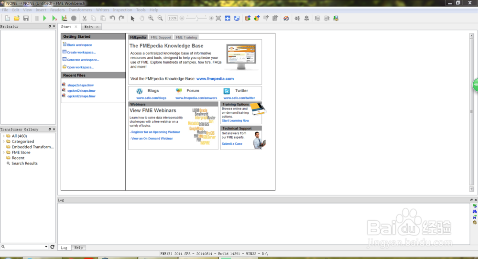Click the green Run translation button
478x259 pixels.
click(44, 18)
